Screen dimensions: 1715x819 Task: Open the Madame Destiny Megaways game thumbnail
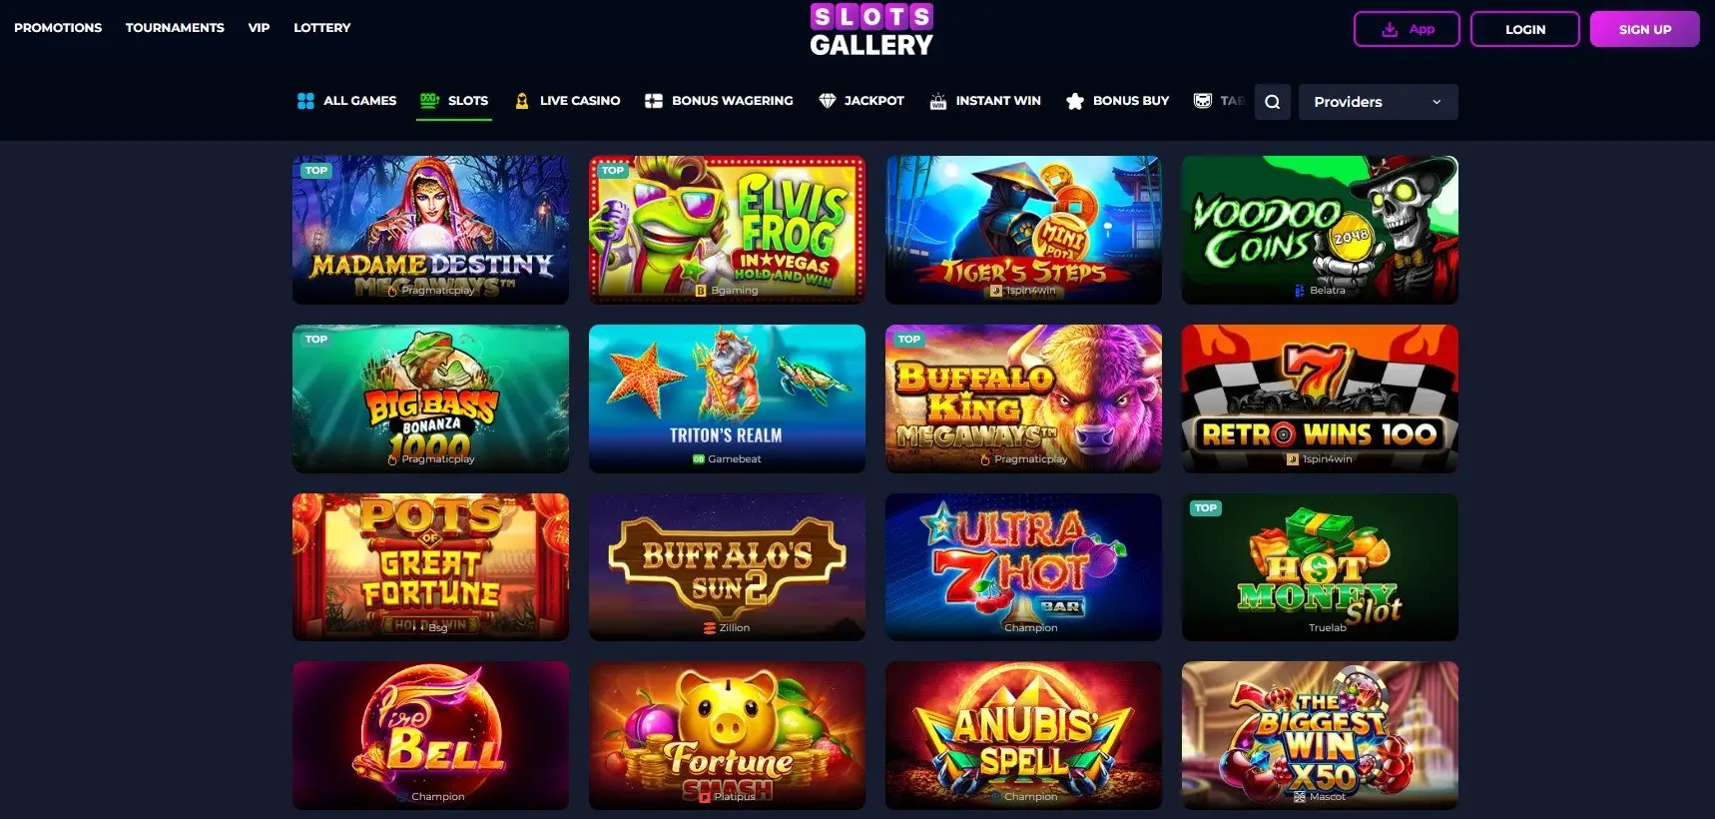coord(430,230)
